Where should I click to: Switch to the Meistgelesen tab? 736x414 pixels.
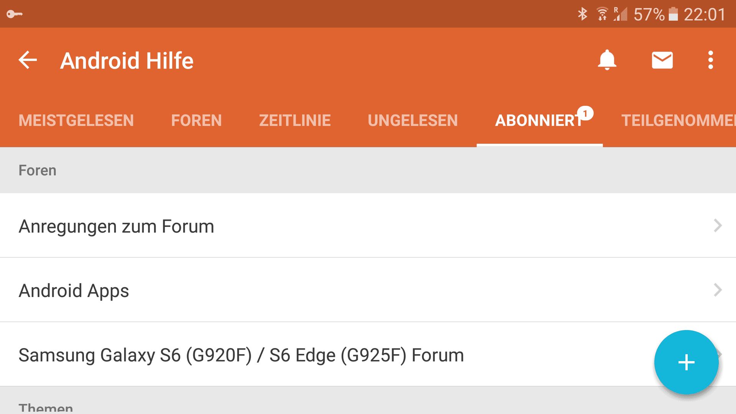(76, 120)
